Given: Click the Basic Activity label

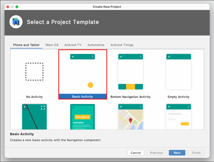Looking at the screenshot, I should [x=82, y=97].
